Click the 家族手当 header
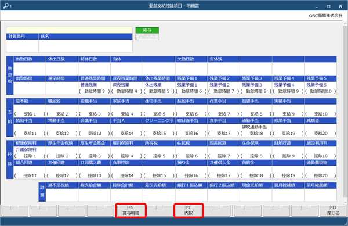Image resolution: width=348 pixels, height=226 pixels. click(x=126, y=101)
